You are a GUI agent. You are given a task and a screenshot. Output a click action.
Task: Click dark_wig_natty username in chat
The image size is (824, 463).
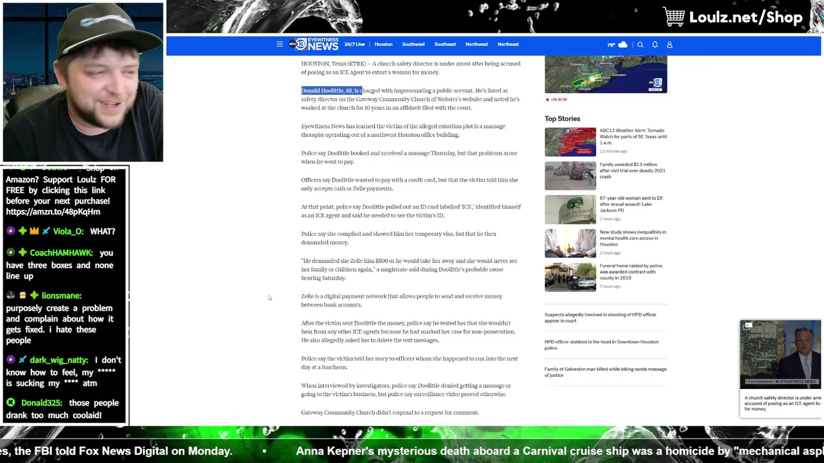[59, 360]
